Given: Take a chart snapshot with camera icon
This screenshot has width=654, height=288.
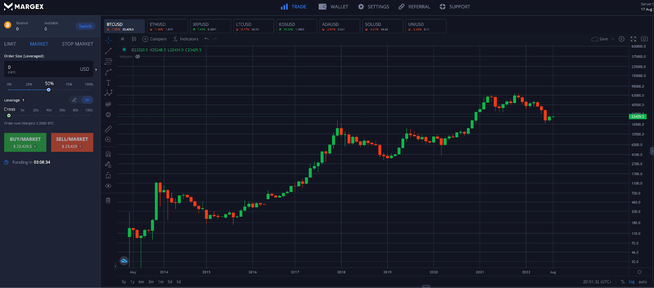Looking at the screenshot, I should click(644, 39).
